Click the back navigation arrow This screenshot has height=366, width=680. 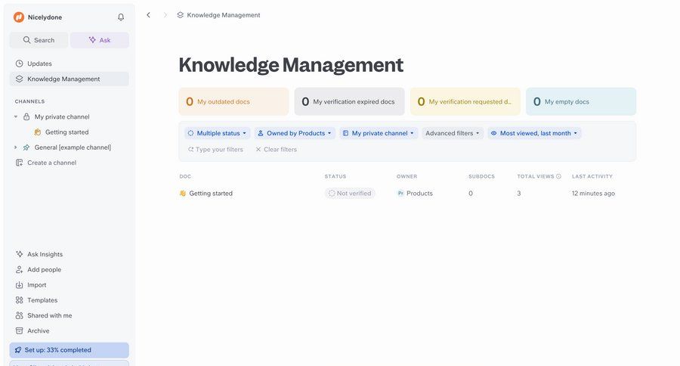148,15
